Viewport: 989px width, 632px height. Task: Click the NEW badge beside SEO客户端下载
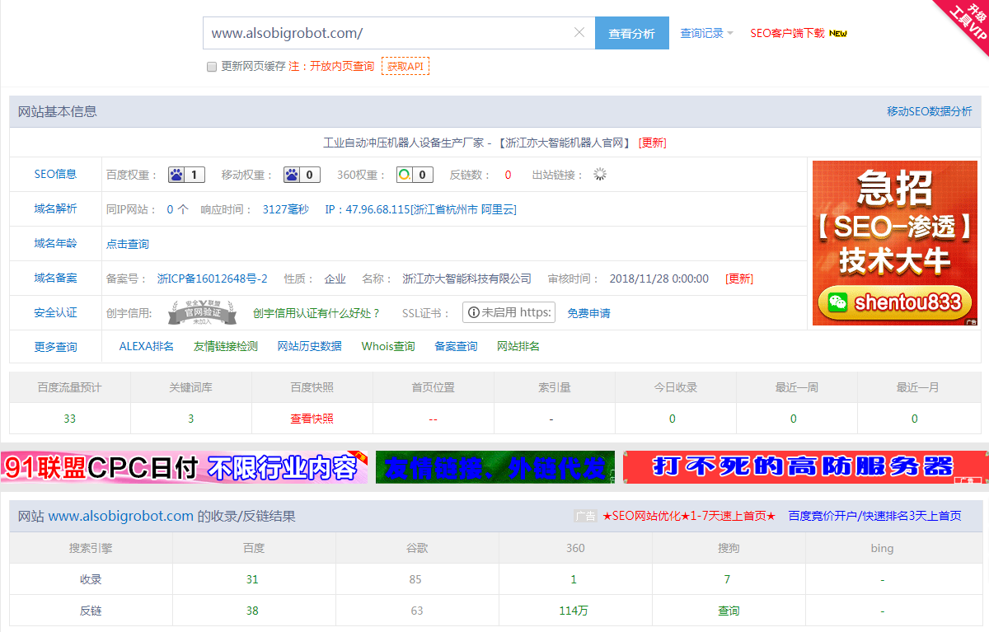[839, 32]
